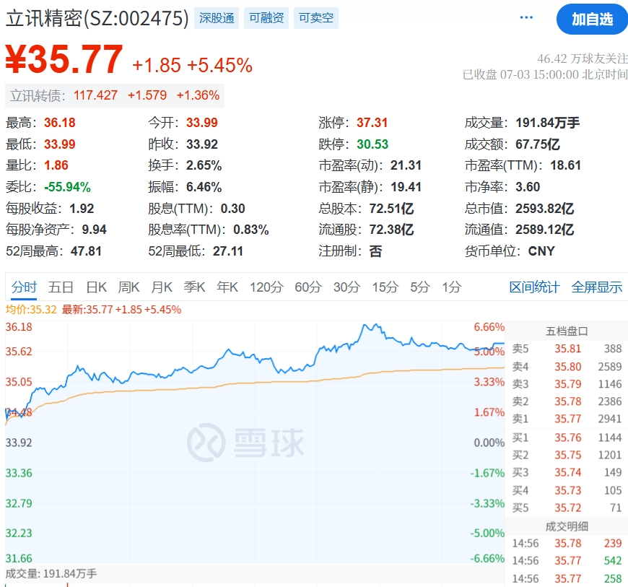Click the 买5 row at 35.72

[x=567, y=508]
